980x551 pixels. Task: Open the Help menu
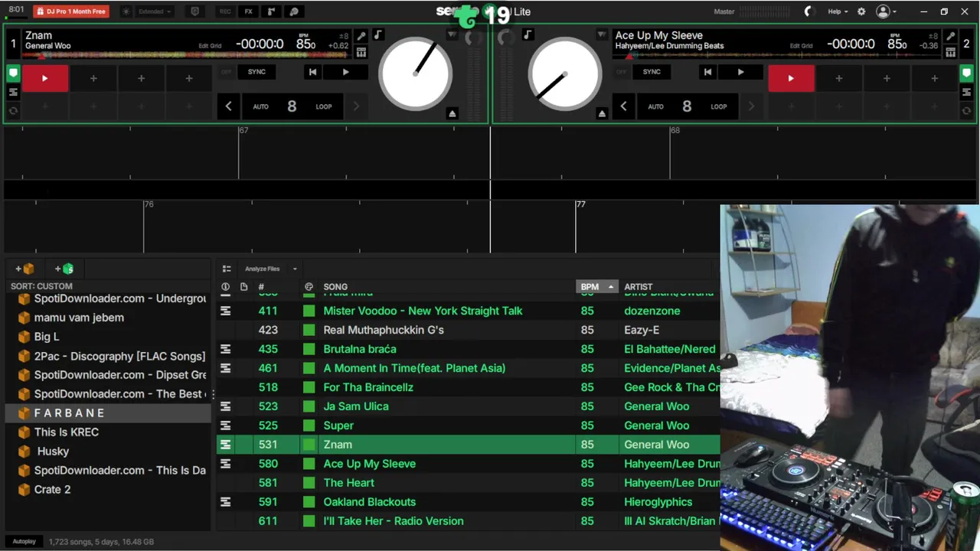click(837, 11)
